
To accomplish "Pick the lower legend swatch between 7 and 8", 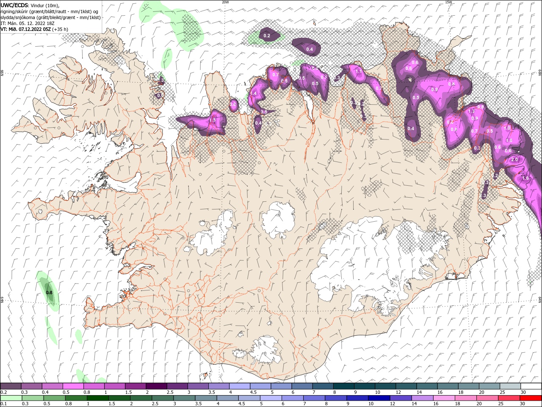I will (315, 398).
